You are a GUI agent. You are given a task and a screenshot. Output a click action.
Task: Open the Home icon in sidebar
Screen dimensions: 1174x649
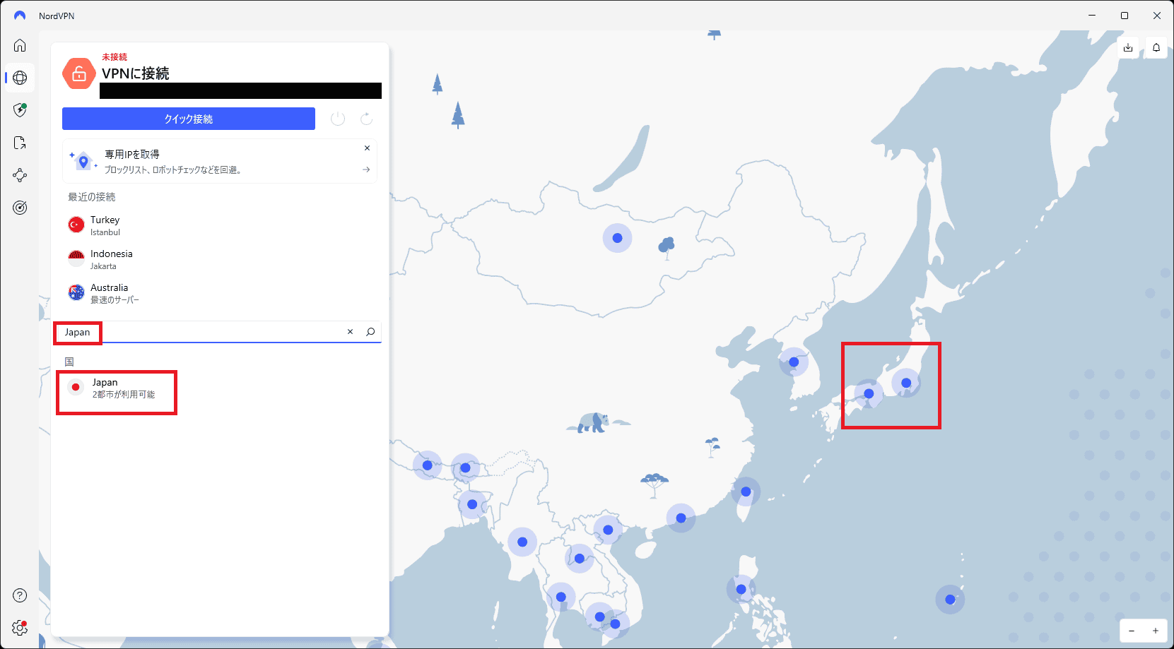pos(20,45)
